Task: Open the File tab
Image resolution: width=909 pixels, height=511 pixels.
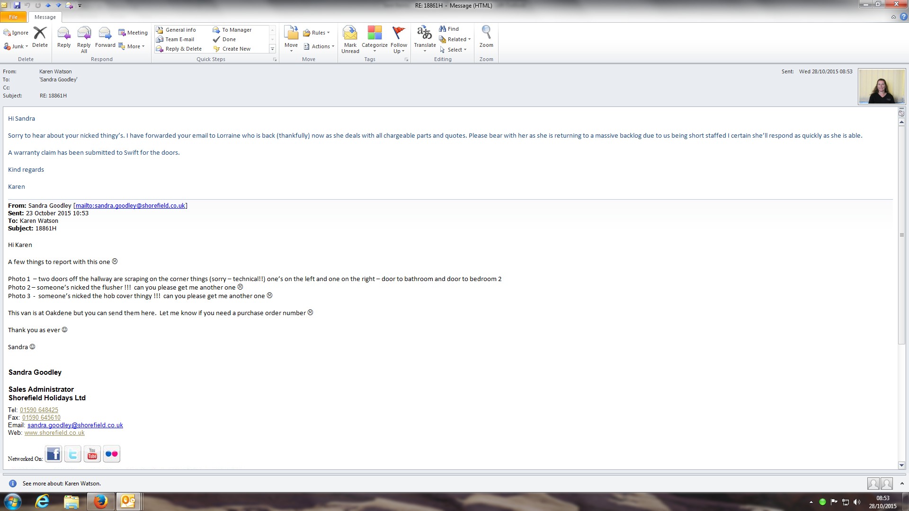Action: coord(13,17)
